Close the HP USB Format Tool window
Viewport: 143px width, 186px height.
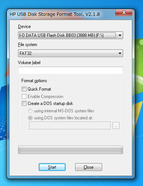[x=123, y=13]
